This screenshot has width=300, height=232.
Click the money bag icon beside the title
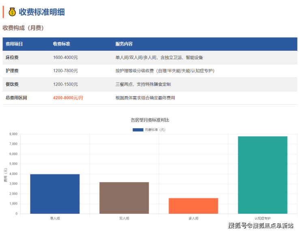click(12, 12)
